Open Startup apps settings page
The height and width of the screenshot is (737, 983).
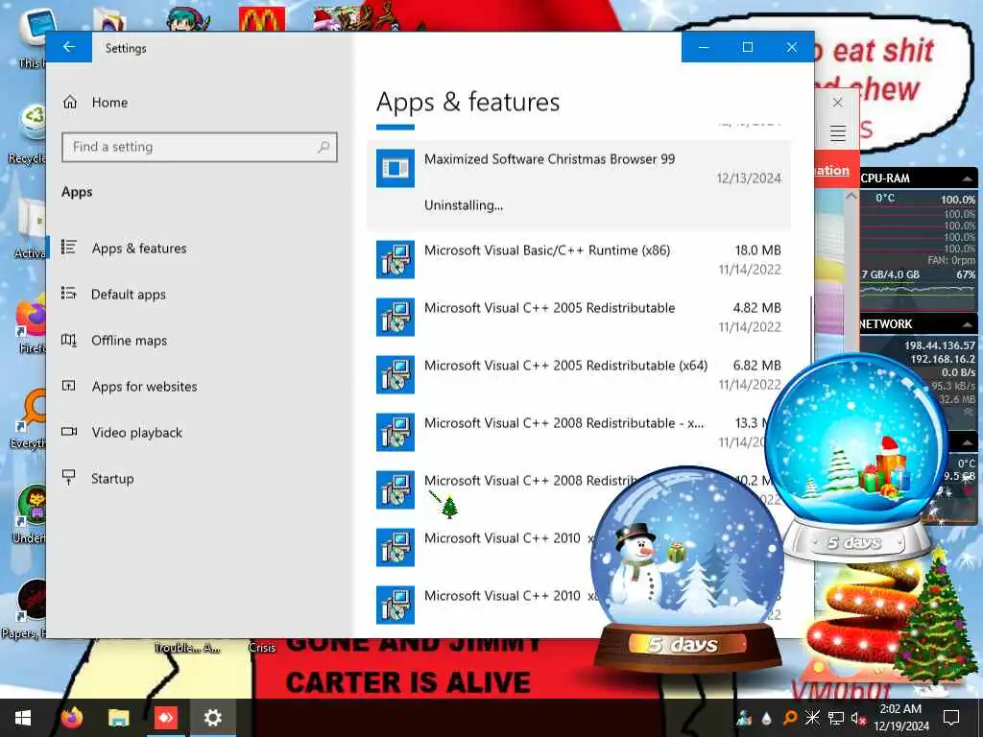coord(112,479)
